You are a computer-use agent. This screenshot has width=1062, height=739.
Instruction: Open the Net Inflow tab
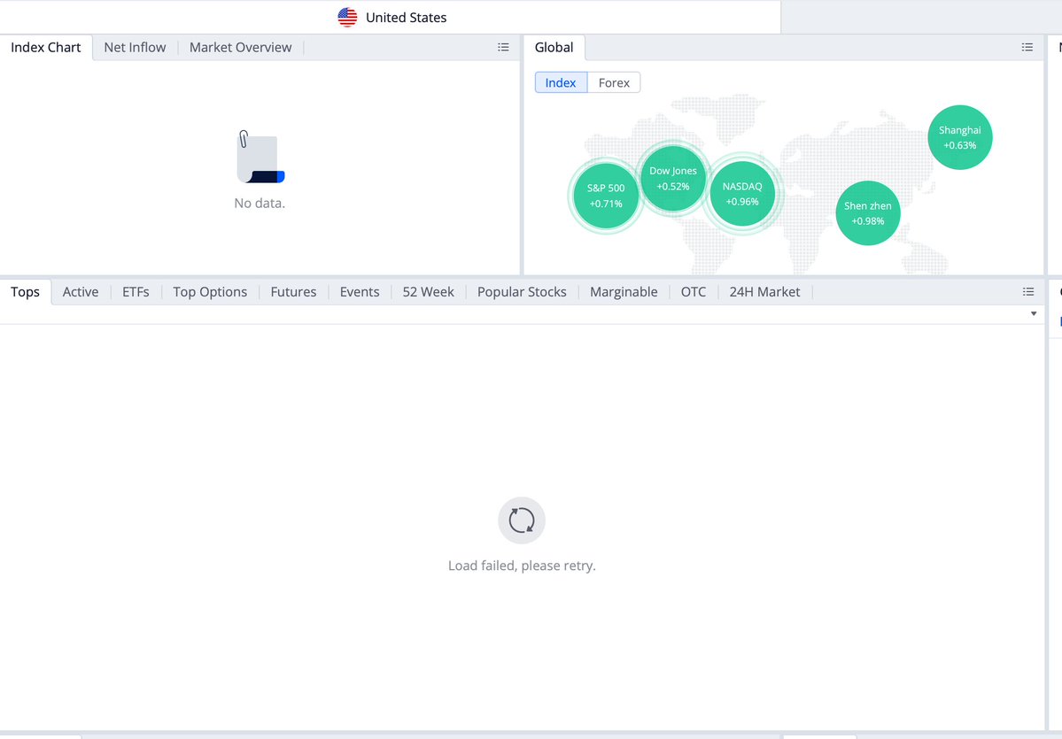click(135, 48)
